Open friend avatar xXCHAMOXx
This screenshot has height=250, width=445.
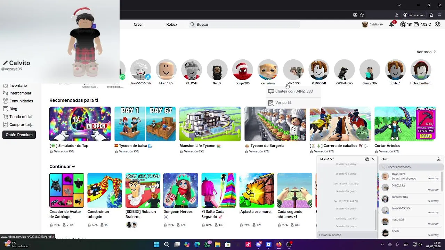click(x=344, y=70)
